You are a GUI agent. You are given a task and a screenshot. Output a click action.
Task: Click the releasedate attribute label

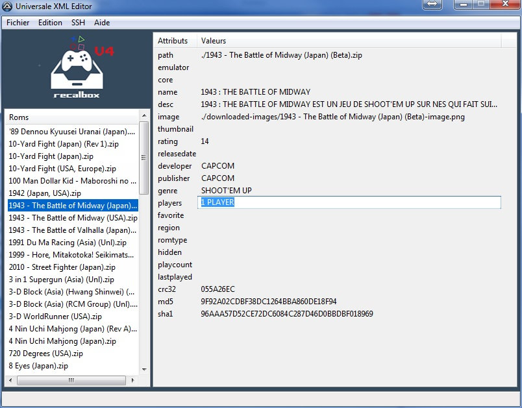(177, 154)
